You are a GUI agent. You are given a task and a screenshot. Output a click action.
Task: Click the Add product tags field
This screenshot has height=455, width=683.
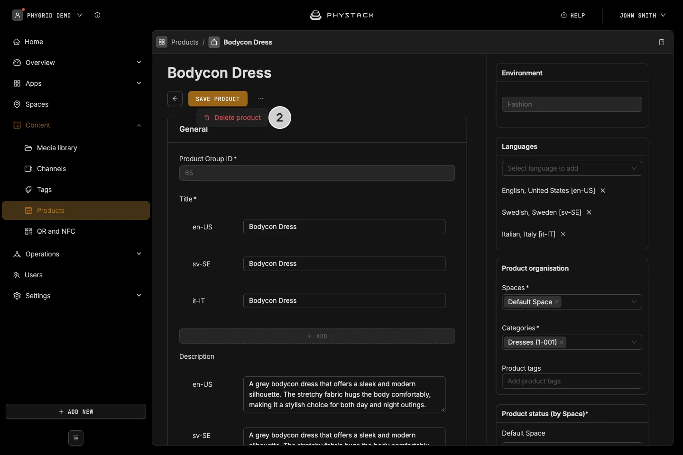(572, 381)
